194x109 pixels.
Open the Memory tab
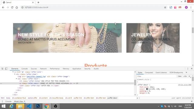[66, 69]
